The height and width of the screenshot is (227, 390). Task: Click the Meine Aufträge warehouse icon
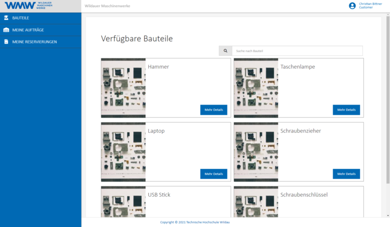tap(6, 30)
